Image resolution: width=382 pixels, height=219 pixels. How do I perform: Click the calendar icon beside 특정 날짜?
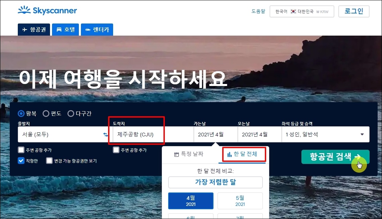pos(177,155)
